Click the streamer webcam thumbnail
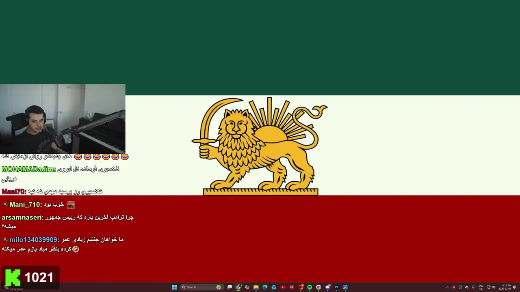Screen dimensions: 520x292 point(63,118)
